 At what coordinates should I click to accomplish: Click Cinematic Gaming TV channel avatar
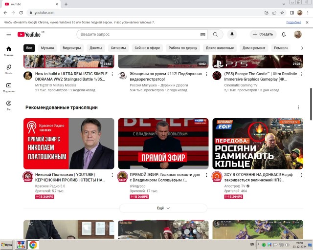coord(217,76)
